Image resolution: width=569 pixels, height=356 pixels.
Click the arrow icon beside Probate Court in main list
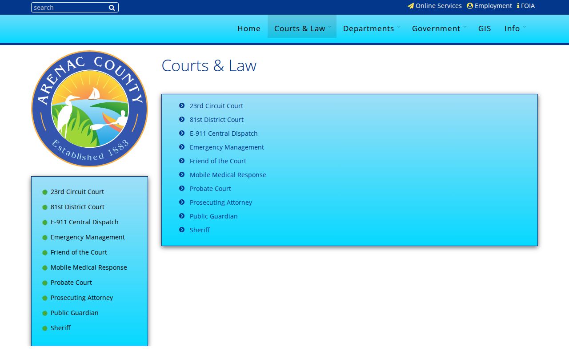coord(182,188)
